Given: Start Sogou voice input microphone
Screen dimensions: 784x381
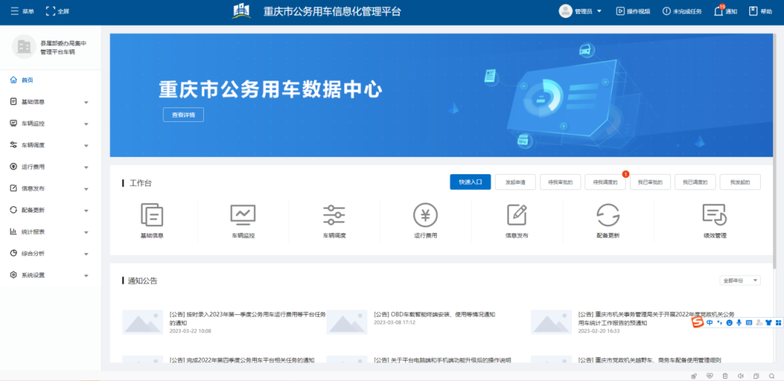Looking at the screenshot, I should coord(739,323).
